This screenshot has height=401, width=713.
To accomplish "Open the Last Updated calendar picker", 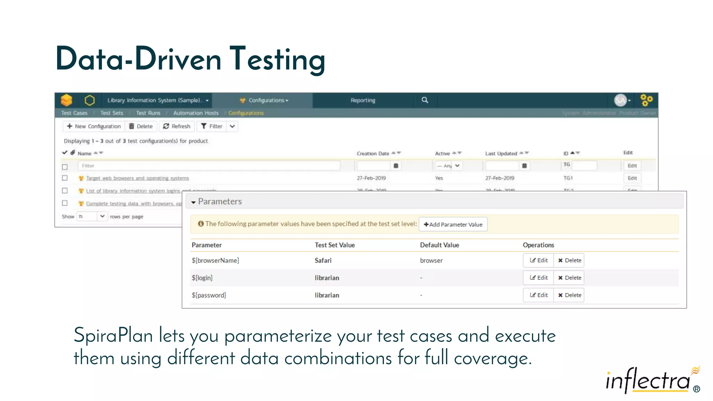I will [524, 166].
